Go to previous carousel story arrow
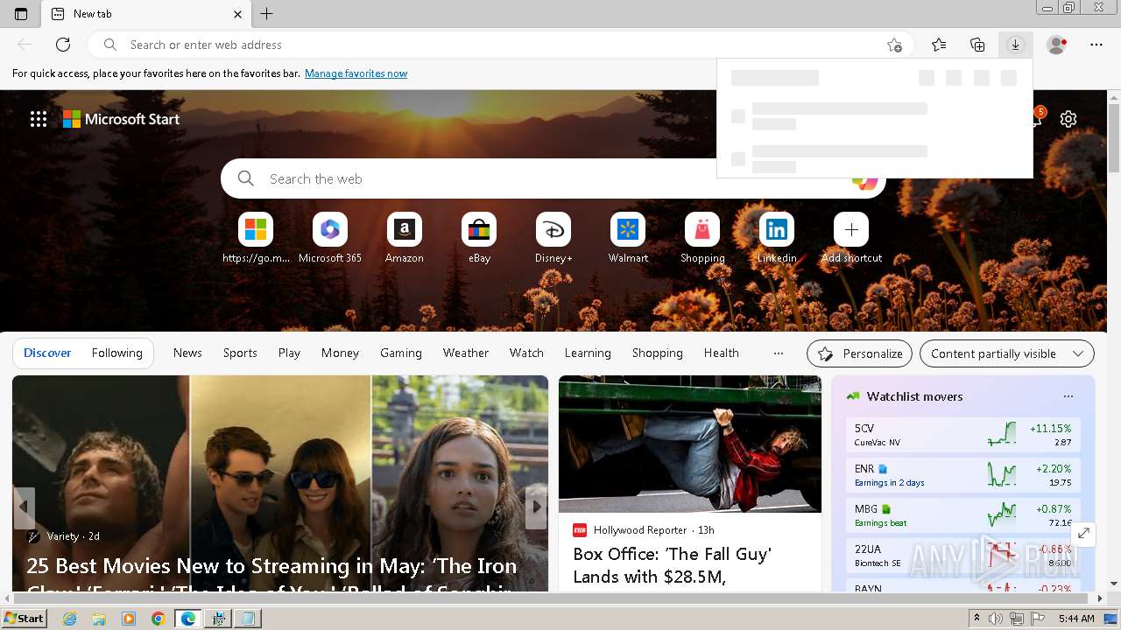 24,507
